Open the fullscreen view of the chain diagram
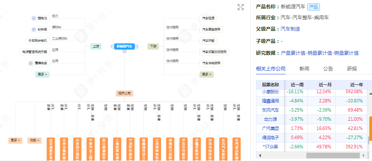The image size is (372, 161). (241, 7)
